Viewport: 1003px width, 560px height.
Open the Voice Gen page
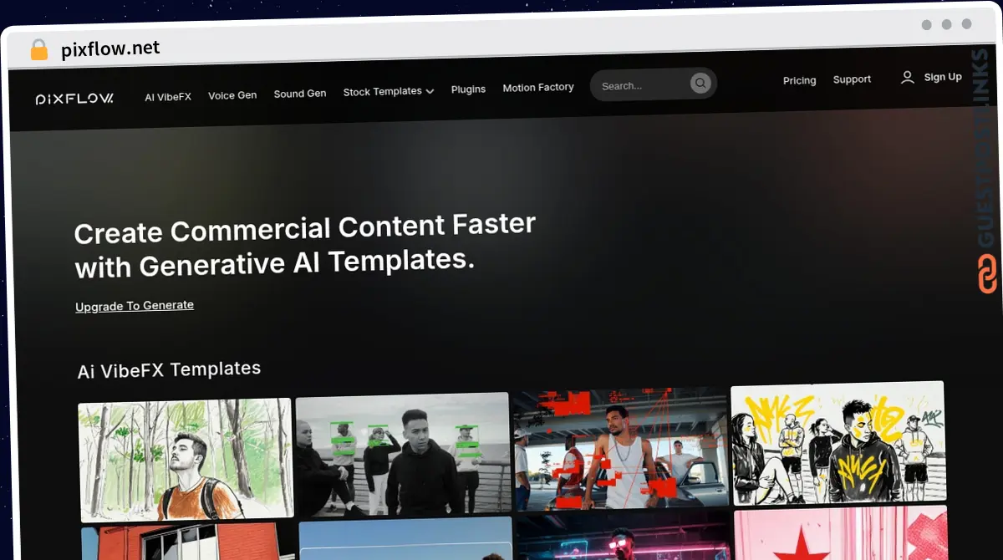coord(232,95)
